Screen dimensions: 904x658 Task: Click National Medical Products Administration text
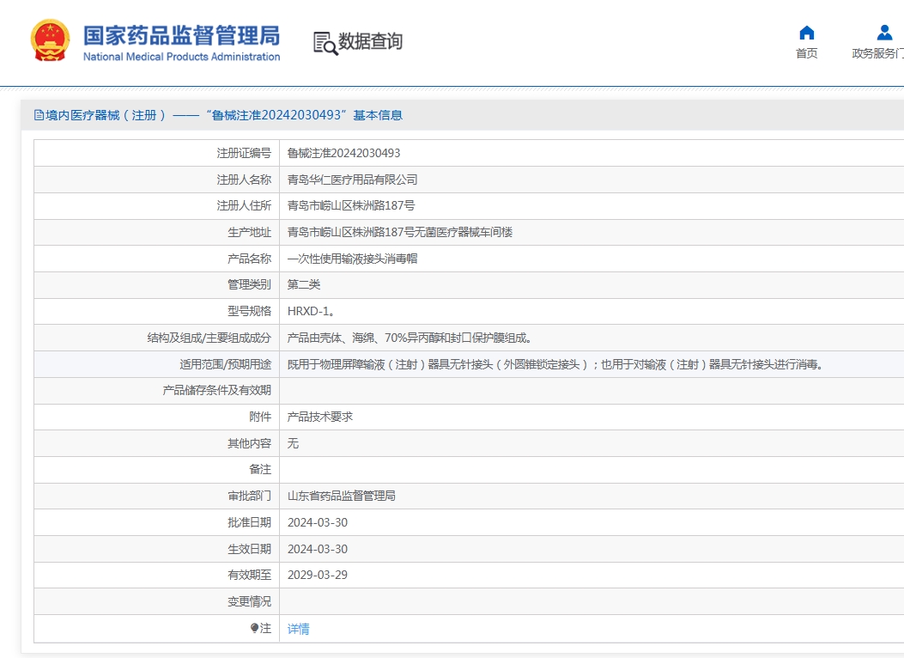click(x=182, y=57)
